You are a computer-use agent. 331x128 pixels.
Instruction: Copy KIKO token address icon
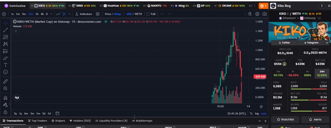click(x=287, y=13)
